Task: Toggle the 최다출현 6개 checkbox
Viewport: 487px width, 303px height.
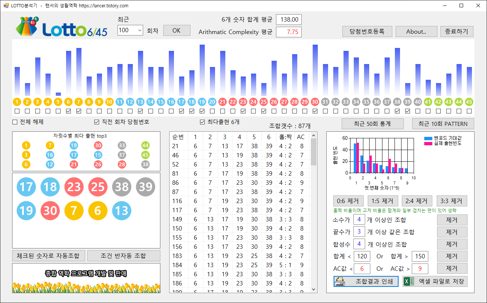Action: pyautogui.click(x=202, y=122)
